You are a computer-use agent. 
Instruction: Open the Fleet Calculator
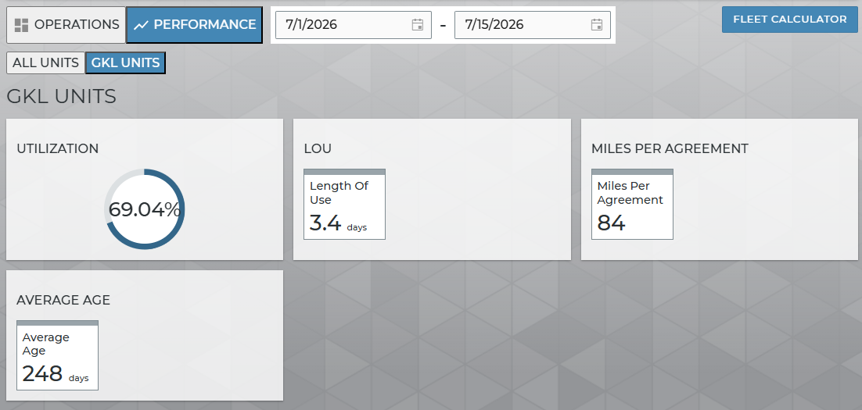(789, 20)
